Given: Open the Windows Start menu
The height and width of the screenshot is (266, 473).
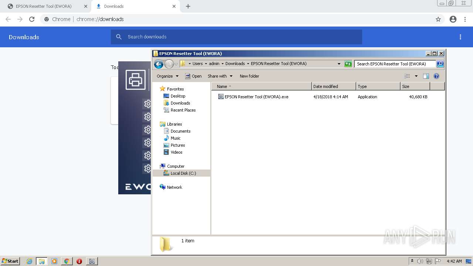Looking at the screenshot, I should pyautogui.click(x=10, y=261).
